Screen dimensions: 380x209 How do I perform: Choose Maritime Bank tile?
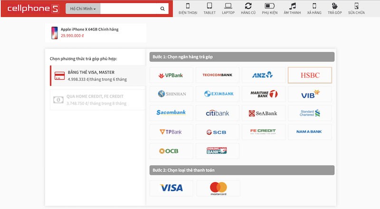(264, 94)
